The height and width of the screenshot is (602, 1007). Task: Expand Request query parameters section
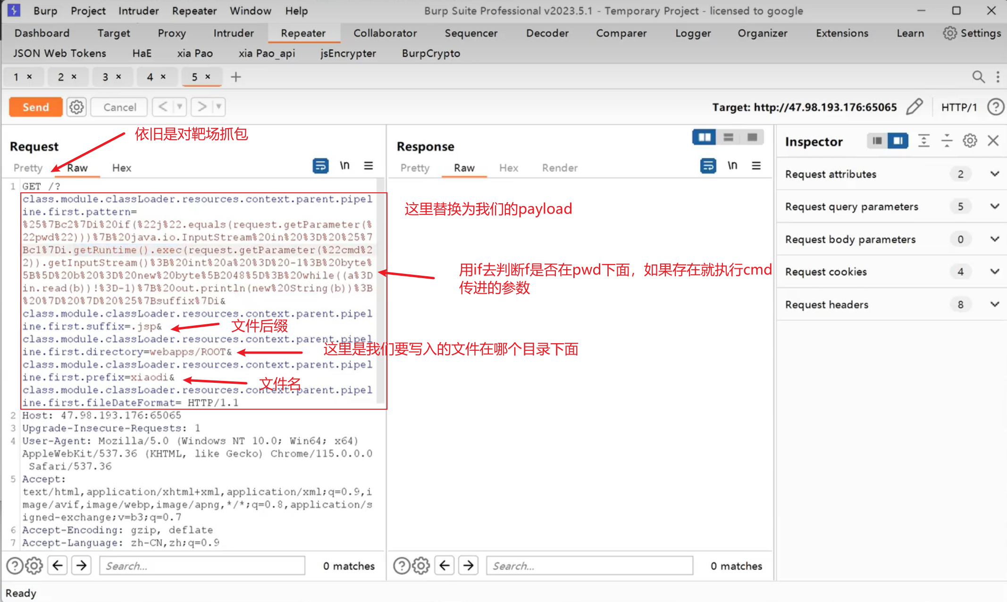tap(995, 206)
